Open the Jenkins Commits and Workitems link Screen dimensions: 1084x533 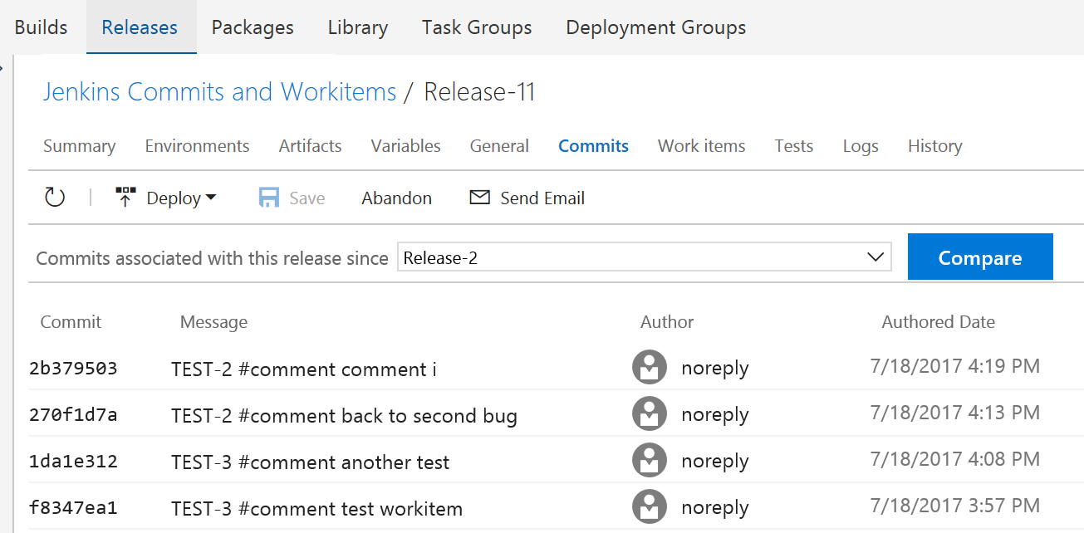click(x=219, y=91)
